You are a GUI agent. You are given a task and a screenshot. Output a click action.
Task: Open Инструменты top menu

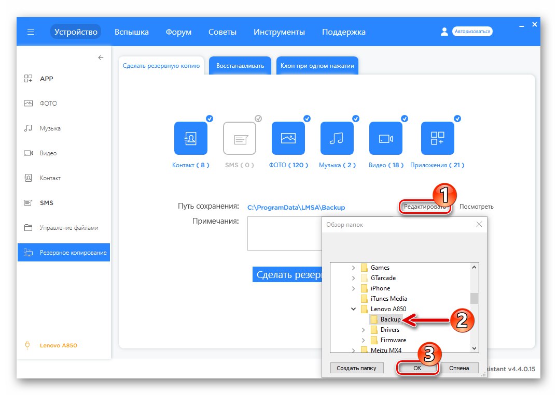point(279,32)
